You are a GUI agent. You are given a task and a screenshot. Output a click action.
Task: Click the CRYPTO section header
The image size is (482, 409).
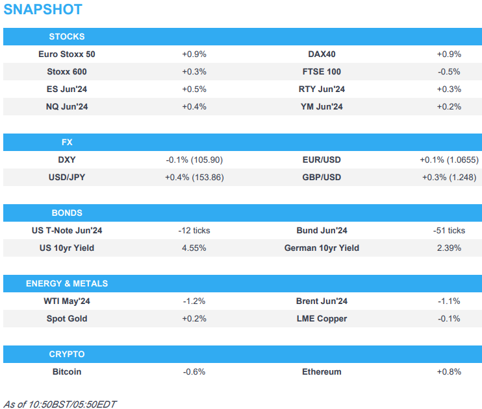point(67,355)
